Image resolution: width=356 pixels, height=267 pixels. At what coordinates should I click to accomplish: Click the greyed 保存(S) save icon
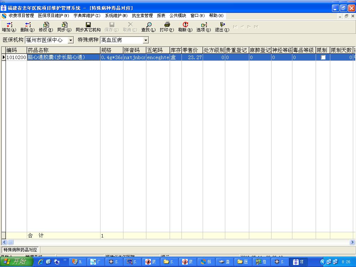click(x=112, y=25)
